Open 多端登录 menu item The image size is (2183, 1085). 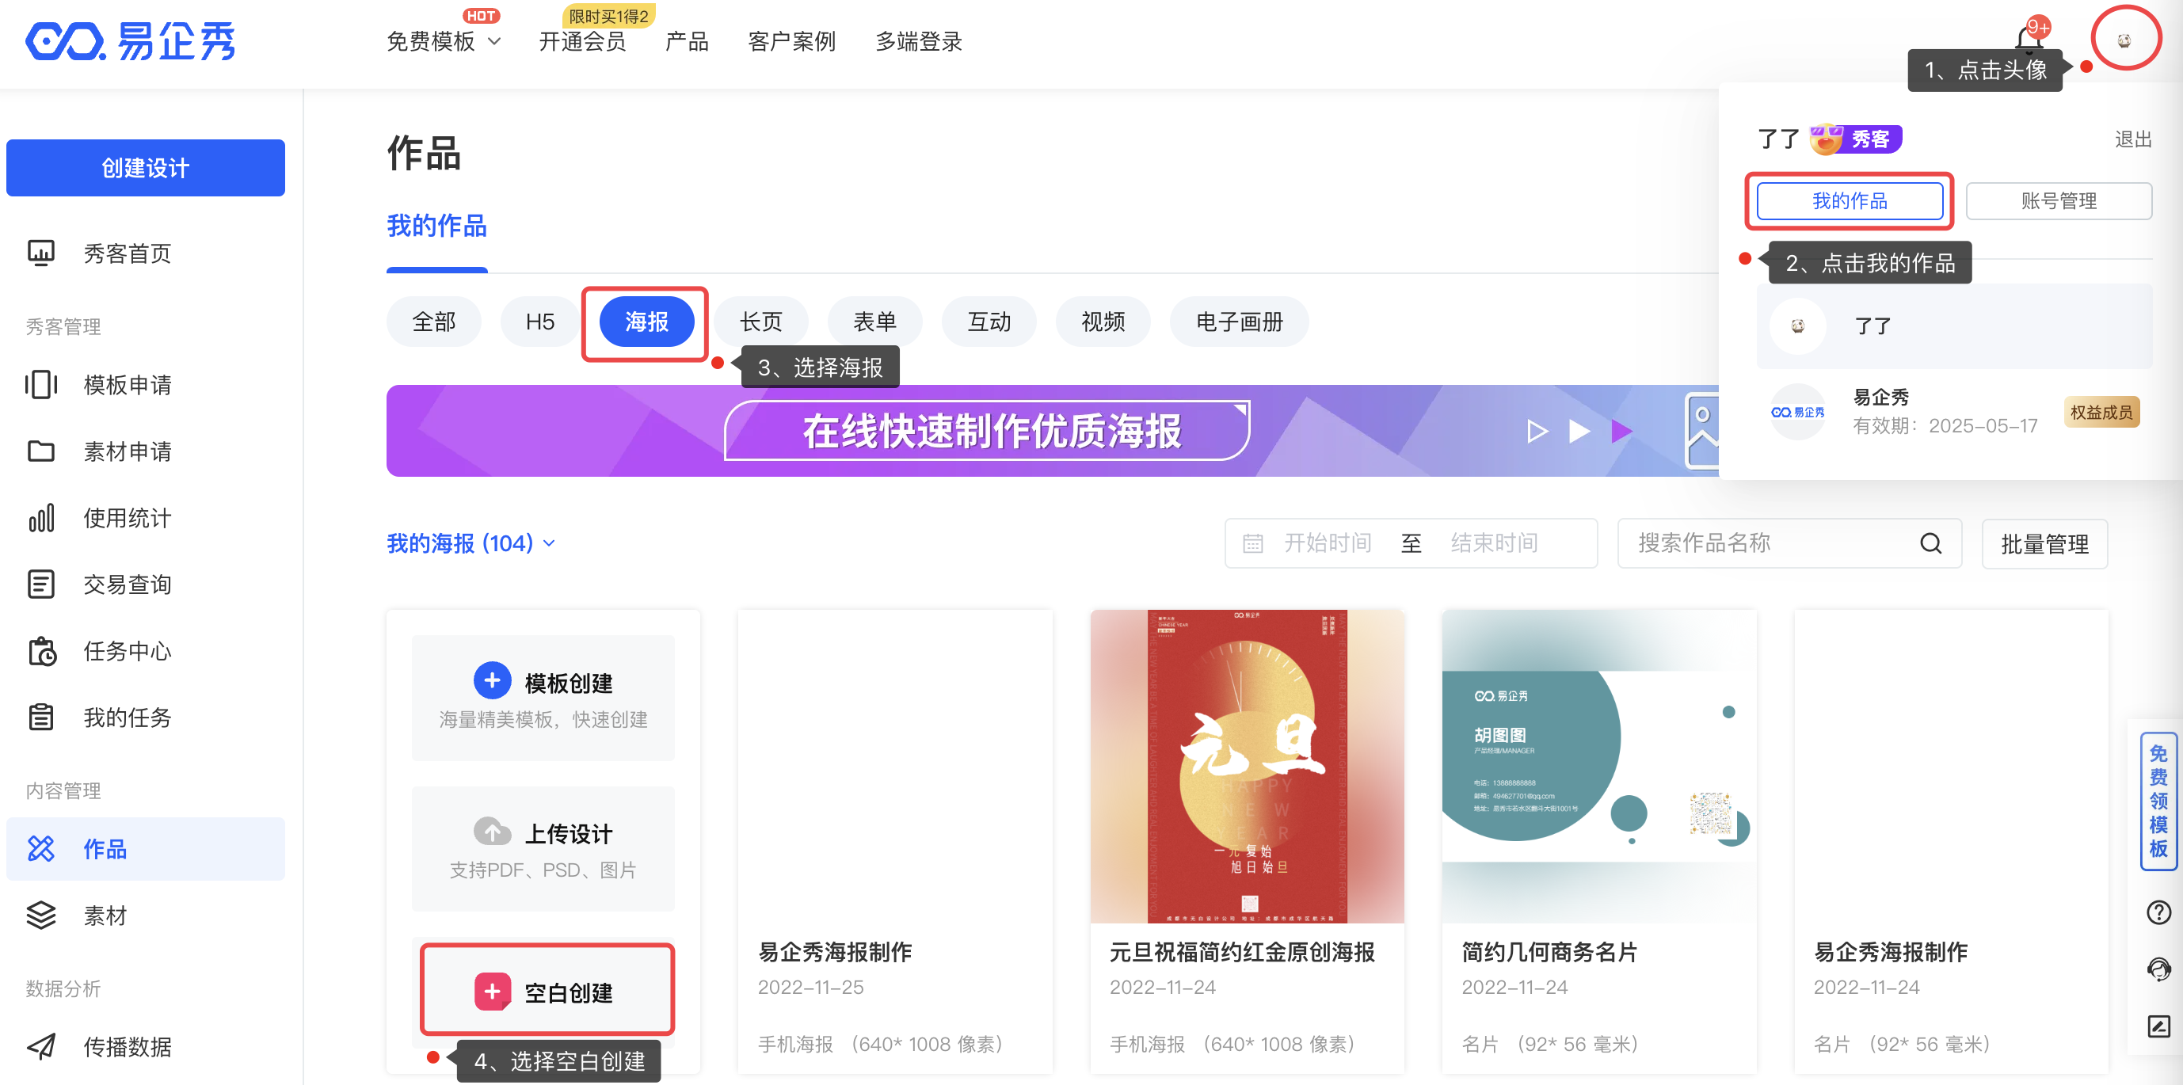919,40
